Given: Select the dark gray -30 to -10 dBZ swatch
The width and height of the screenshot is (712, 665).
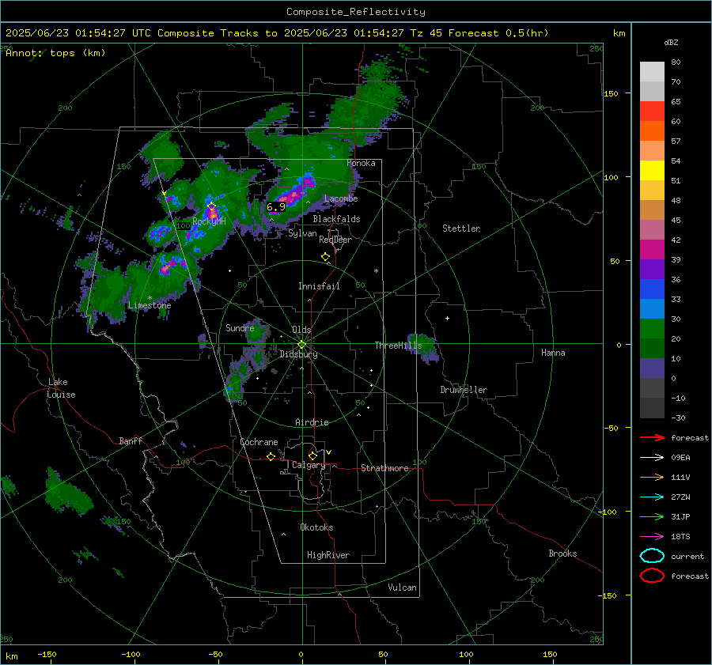Looking at the screenshot, I should pyautogui.click(x=652, y=408).
